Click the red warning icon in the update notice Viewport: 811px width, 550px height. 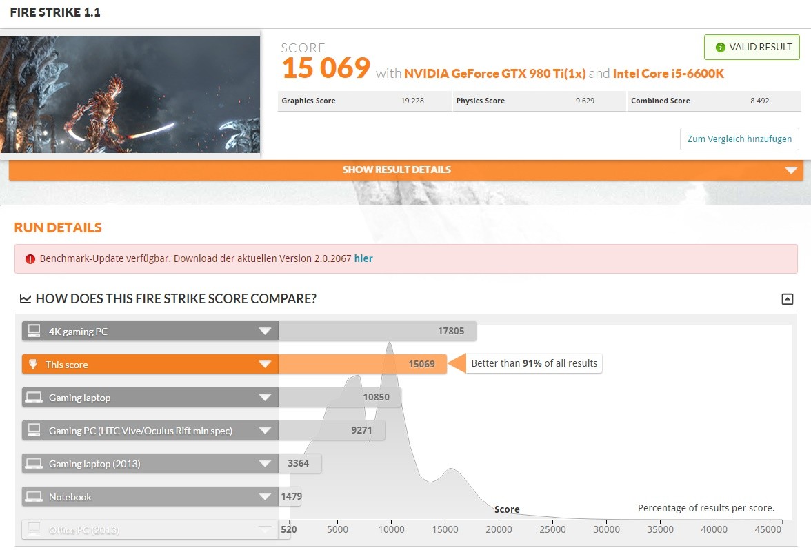(30, 259)
